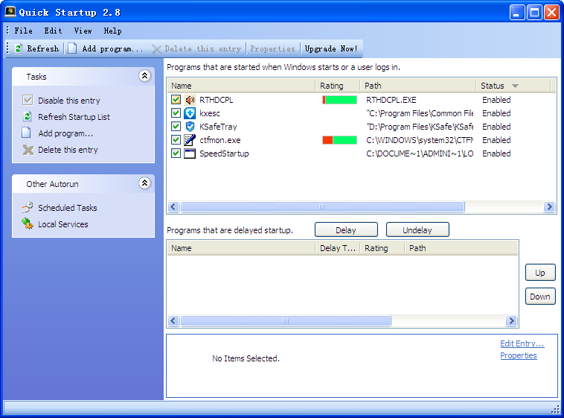Click the delayed list scroll right arrow

pos(511,320)
